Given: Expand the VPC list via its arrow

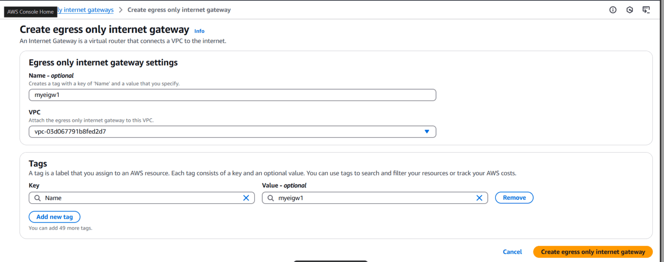Looking at the screenshot, I should [x=427, y=131].
